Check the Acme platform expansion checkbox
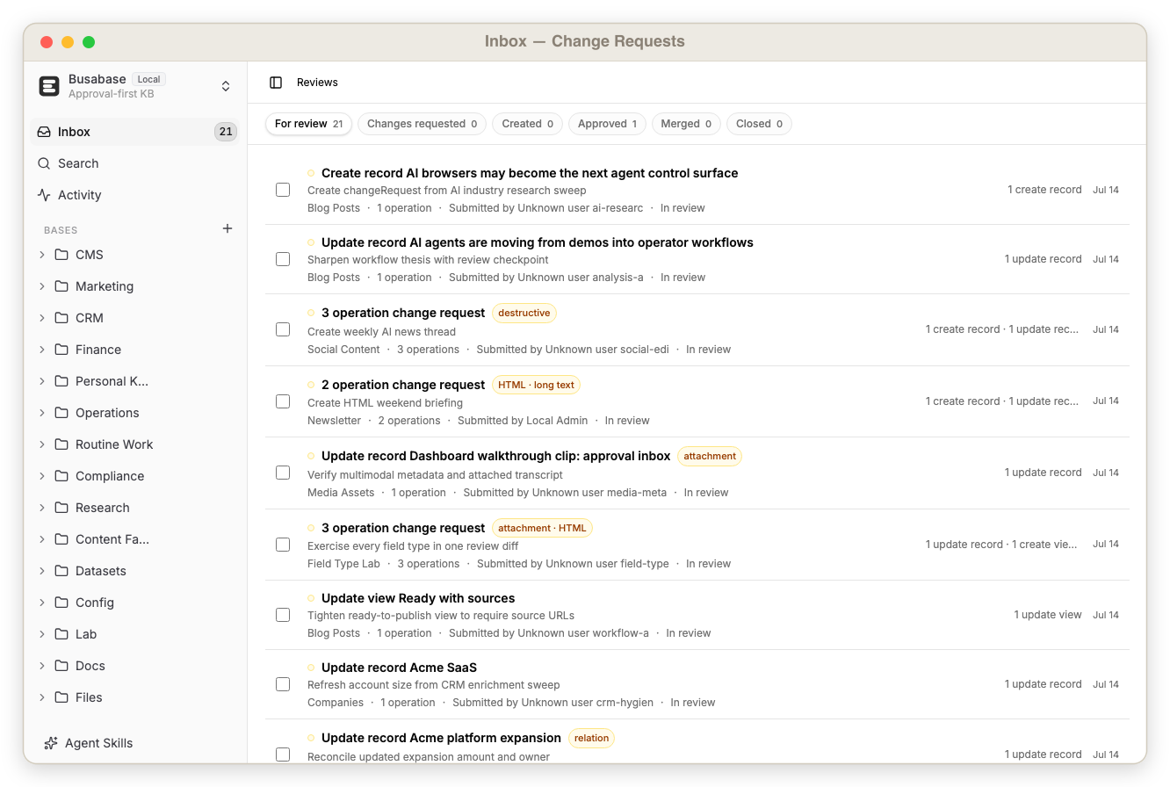The height and width of the screenshot is (787, 1170). (x=283, y=755)
